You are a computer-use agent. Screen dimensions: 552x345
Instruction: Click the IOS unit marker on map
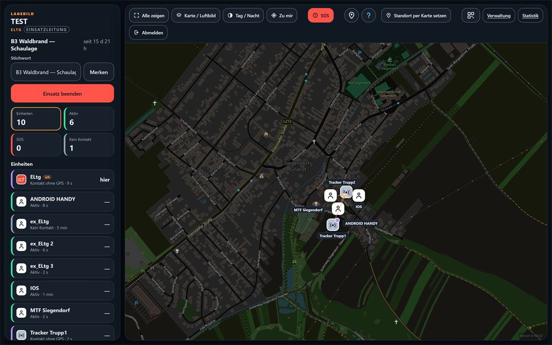click(359, 195)
